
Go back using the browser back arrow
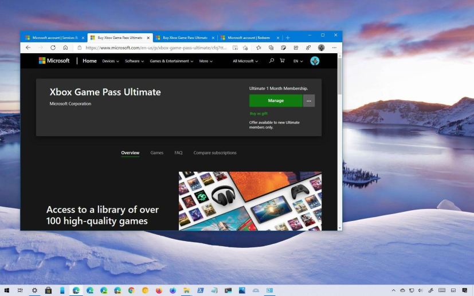pyautogui.click(x=28, y=48)
